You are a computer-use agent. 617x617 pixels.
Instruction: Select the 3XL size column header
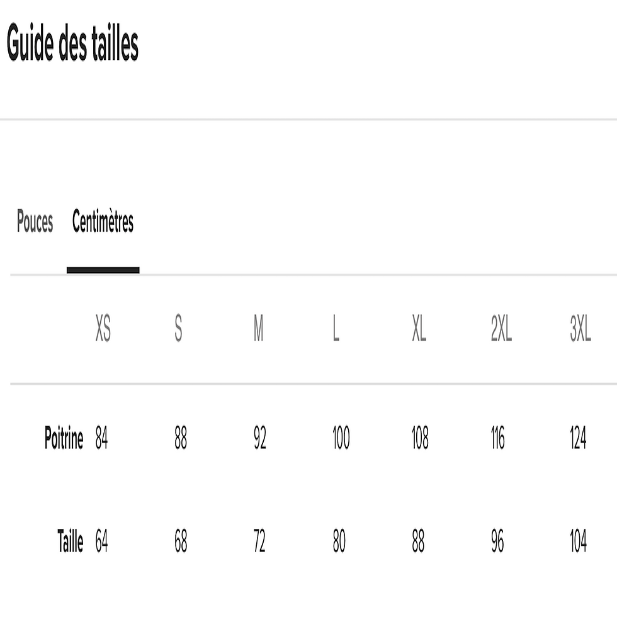[580, 328]
